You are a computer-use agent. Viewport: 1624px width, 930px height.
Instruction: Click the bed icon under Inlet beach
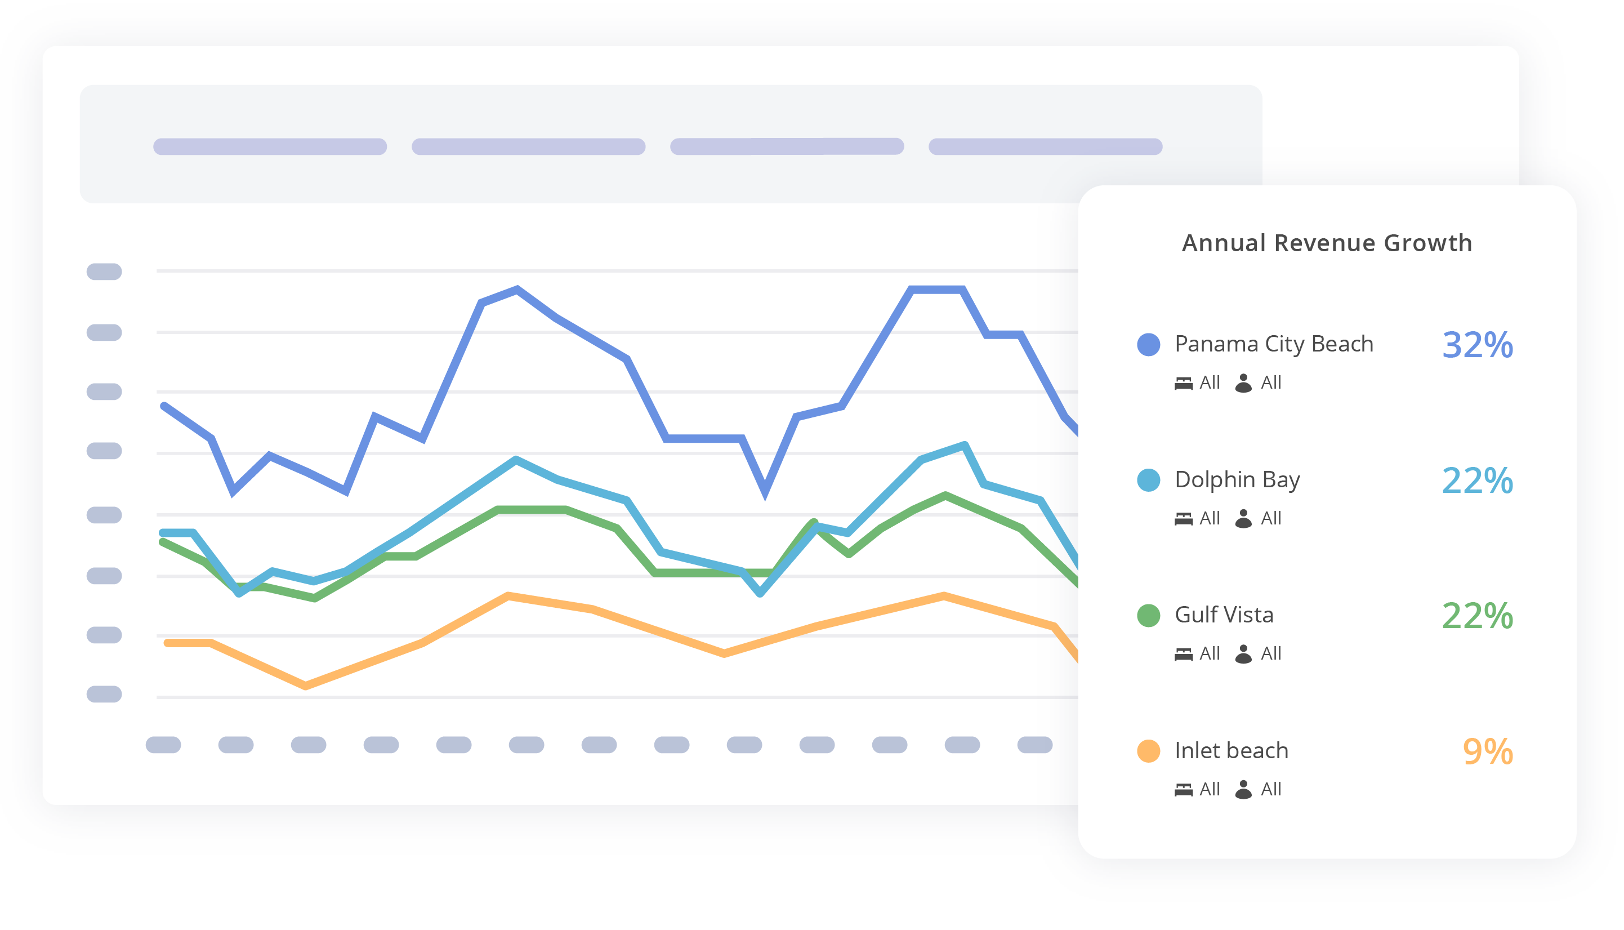[1183, 790]
